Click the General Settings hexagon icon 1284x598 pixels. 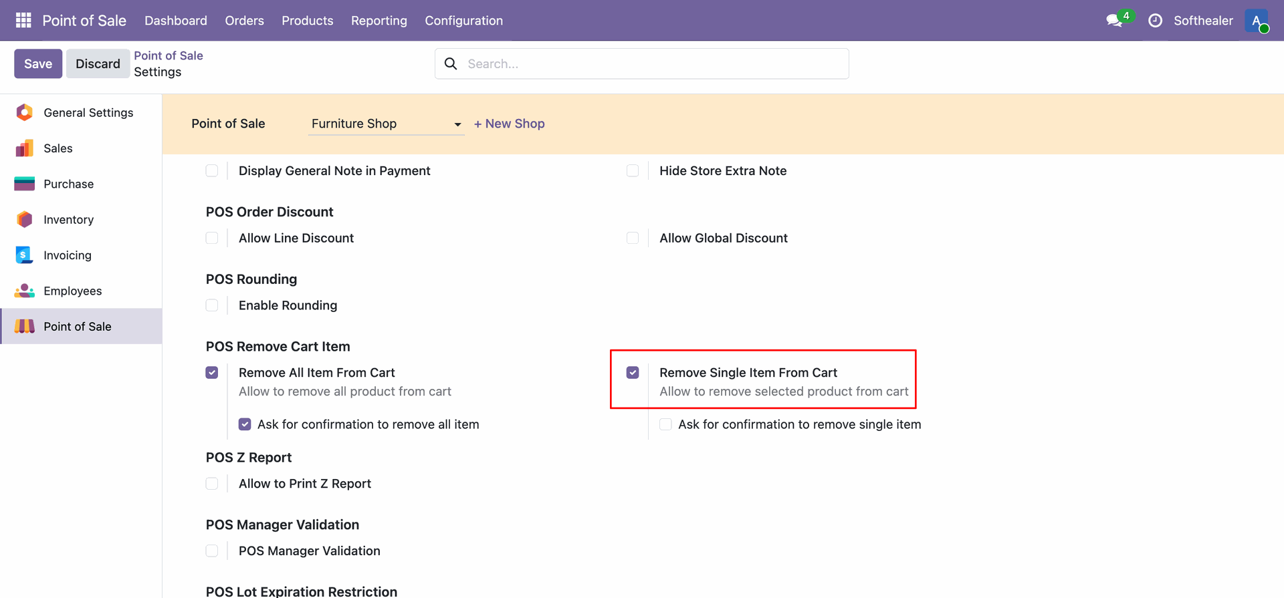click(x=25, y=112)
